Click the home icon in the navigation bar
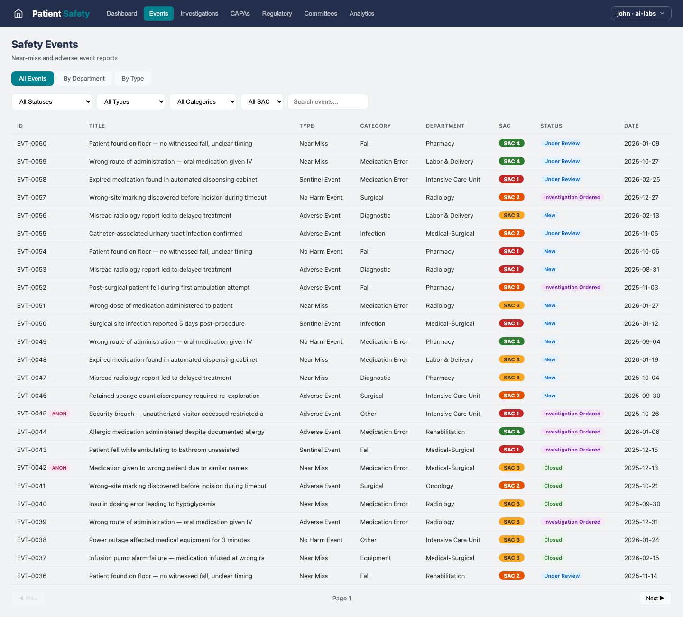 18,13
